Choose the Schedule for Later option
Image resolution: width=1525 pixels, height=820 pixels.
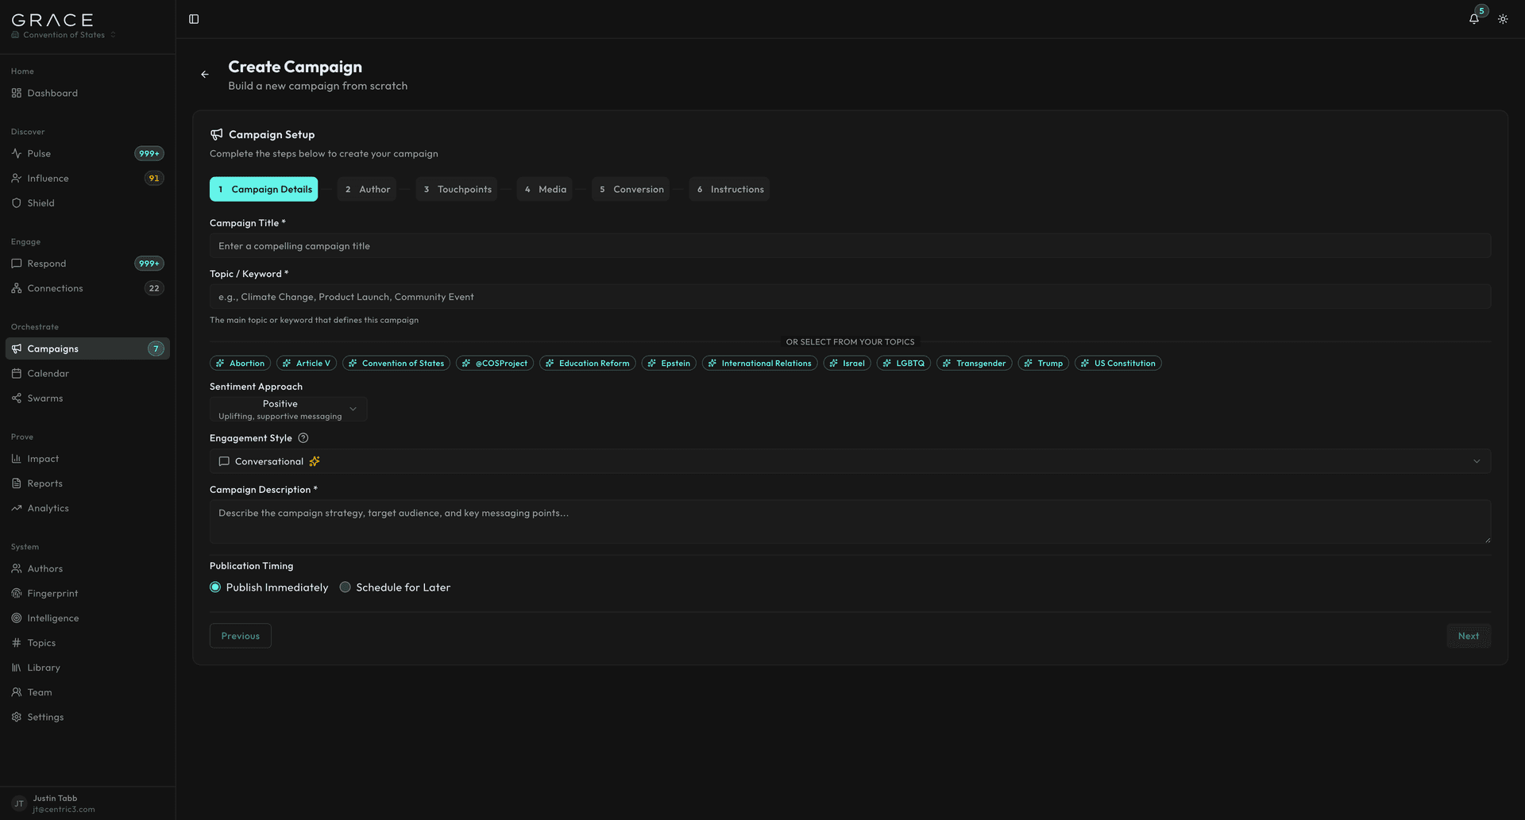(x=346, y=587)
